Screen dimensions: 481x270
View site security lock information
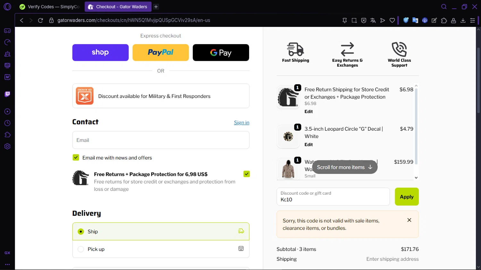click(x=51, y=20)
